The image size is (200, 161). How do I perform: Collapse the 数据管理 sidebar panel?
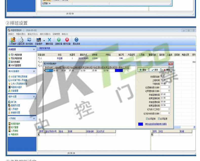coord(34,50)
